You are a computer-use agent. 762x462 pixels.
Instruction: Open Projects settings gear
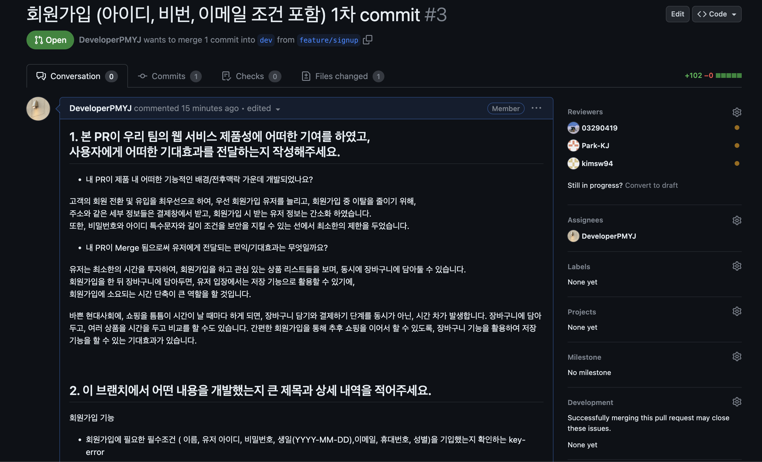point(737,311)
